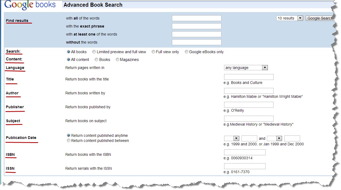Image resolution: width=341 pixels, height=190 pixels.
Task: Click the 'Publication Date' label
Action: click(21, 138)
